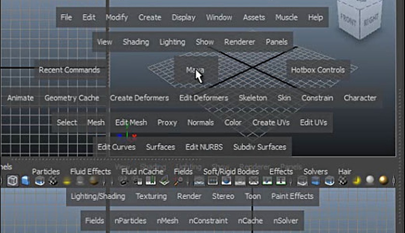405x233 pixels.
Task: Open the Edit Mesh menu
Action: coord(131,123)
